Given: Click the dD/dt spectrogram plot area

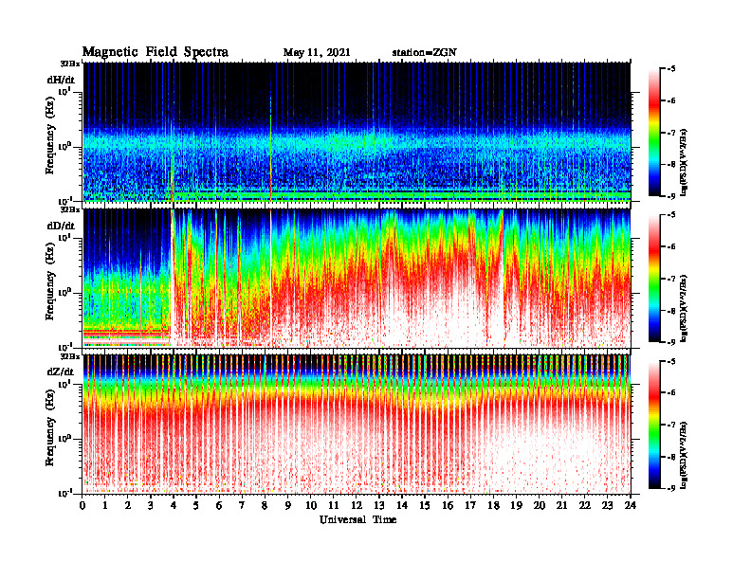Looking at the screenshot, I should pos(357,278).
